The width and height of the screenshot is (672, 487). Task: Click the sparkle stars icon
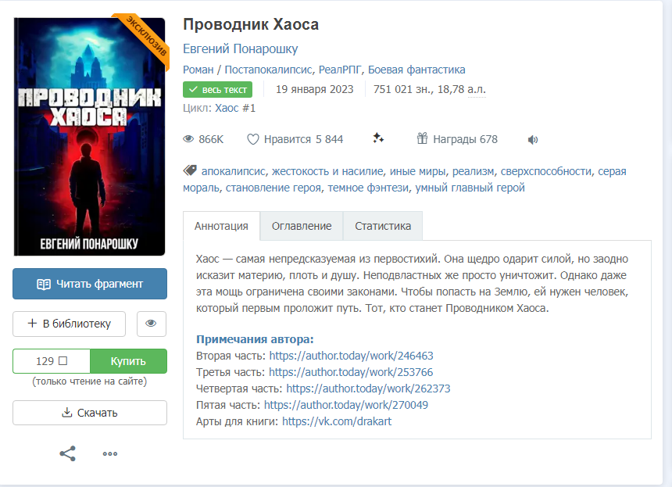click(x=378, y=138)
